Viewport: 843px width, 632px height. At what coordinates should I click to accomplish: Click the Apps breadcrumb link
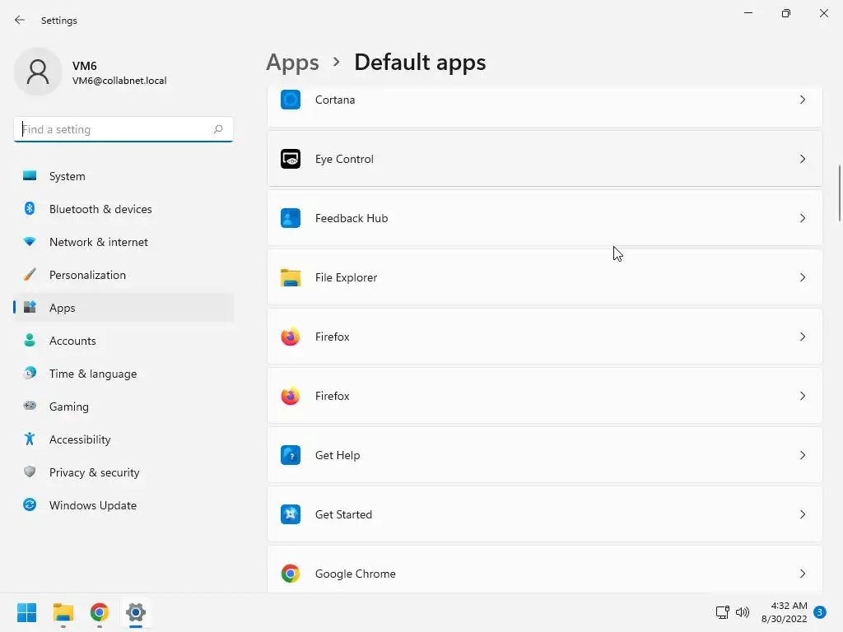[292, 63]
